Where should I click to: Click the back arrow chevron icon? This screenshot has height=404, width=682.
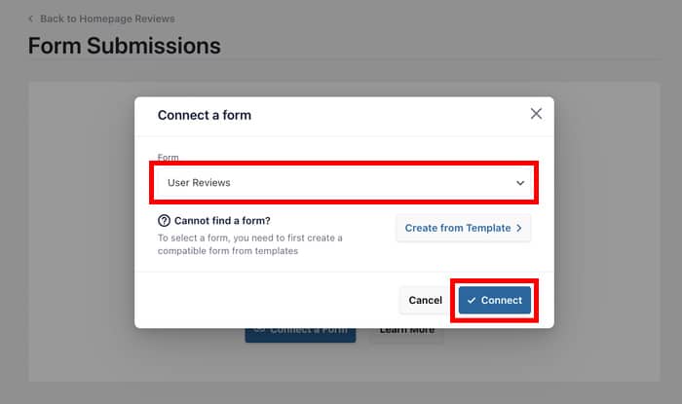point(31,18)
